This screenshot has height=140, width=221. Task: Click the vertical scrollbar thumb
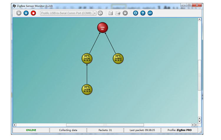[199, 75]
